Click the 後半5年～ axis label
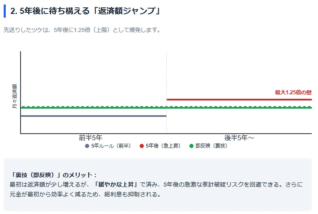This screenshot has width=318, height=214. 239,138
